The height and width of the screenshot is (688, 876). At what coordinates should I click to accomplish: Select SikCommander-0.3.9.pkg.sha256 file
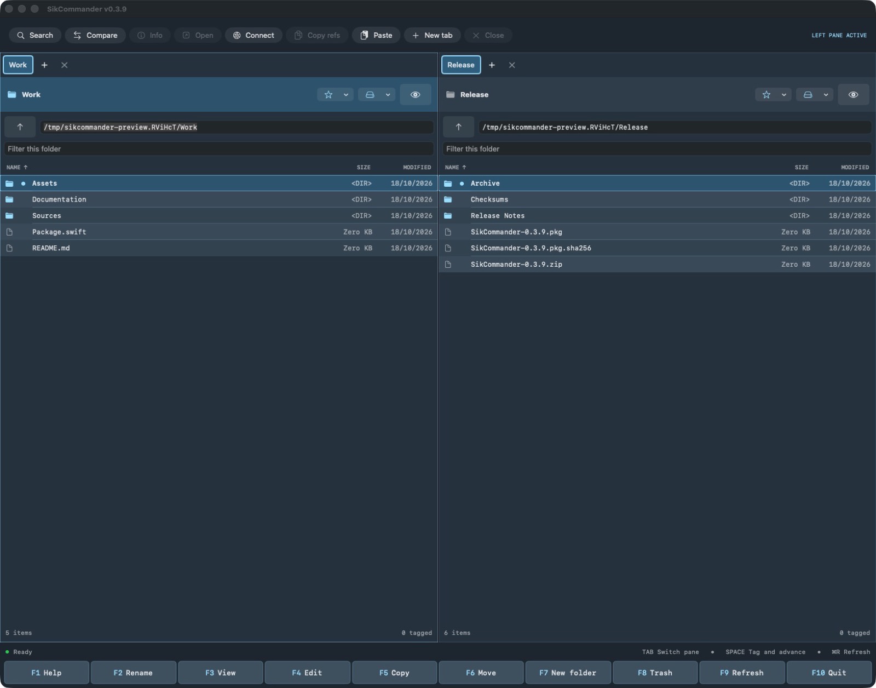click(657, 248)
